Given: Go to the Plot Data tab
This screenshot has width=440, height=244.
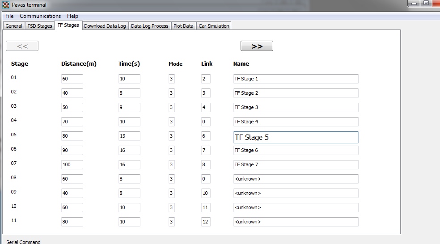Looking at the screenshot, I should 183,26.
